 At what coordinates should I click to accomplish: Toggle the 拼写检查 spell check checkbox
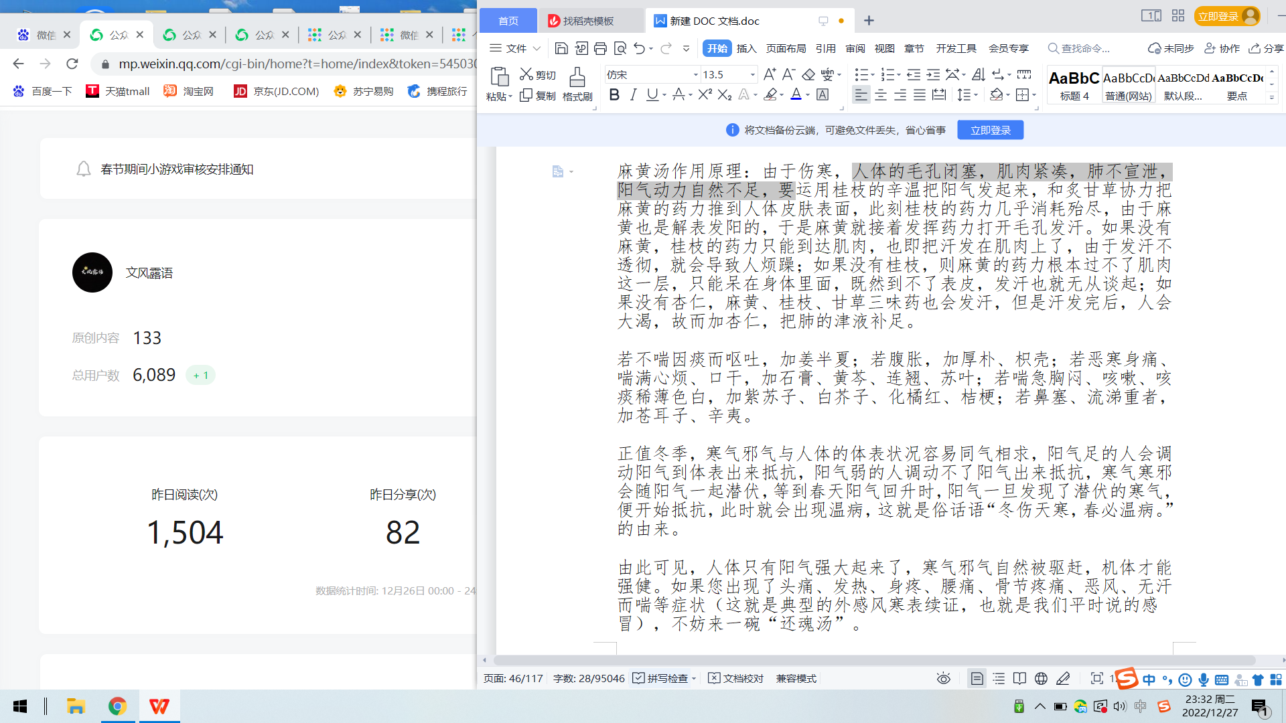coord(638,678)
